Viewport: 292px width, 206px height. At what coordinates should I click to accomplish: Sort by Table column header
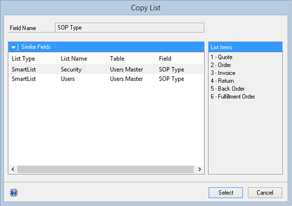click(x=117, y=59)
